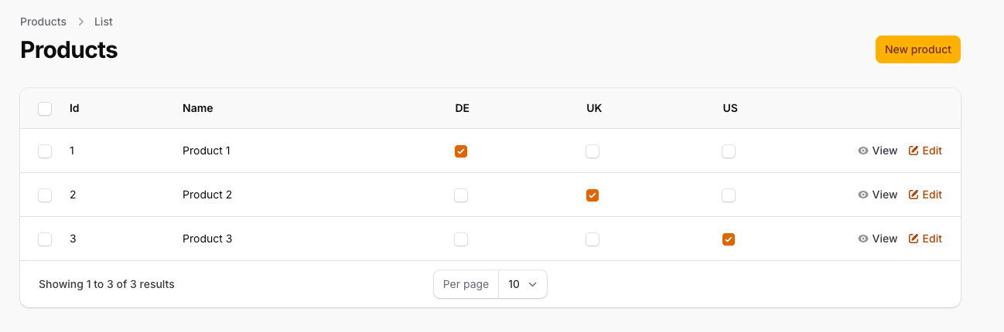Click the breadcrumb chevron separator icon

click(80, 22)
